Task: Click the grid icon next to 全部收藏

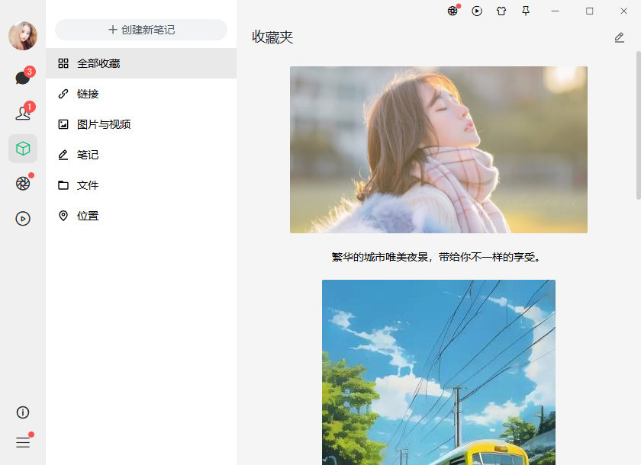Action: point(63,63)
